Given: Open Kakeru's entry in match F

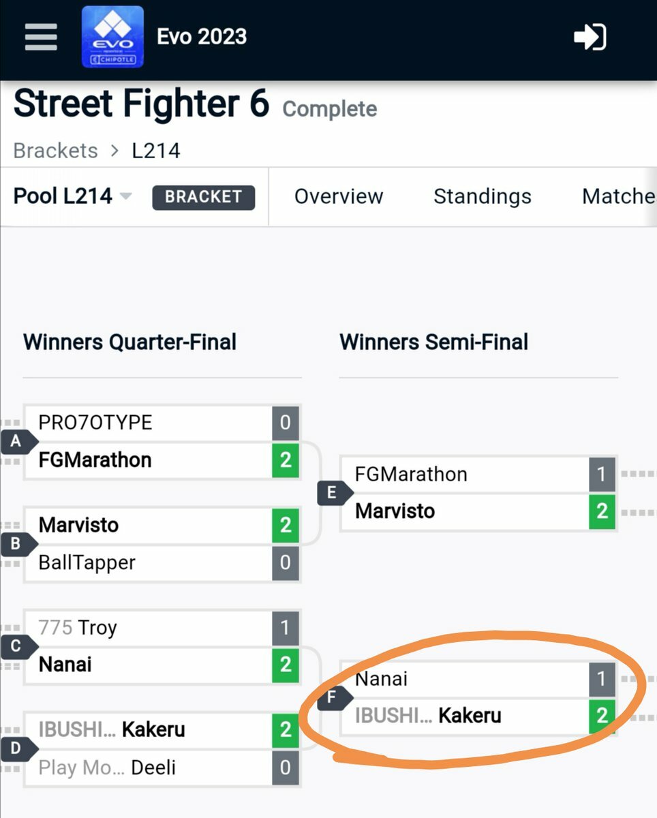Looking at the screenshot, I should 465,716.
